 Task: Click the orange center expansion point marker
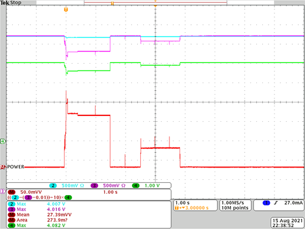tap(155, 6)
